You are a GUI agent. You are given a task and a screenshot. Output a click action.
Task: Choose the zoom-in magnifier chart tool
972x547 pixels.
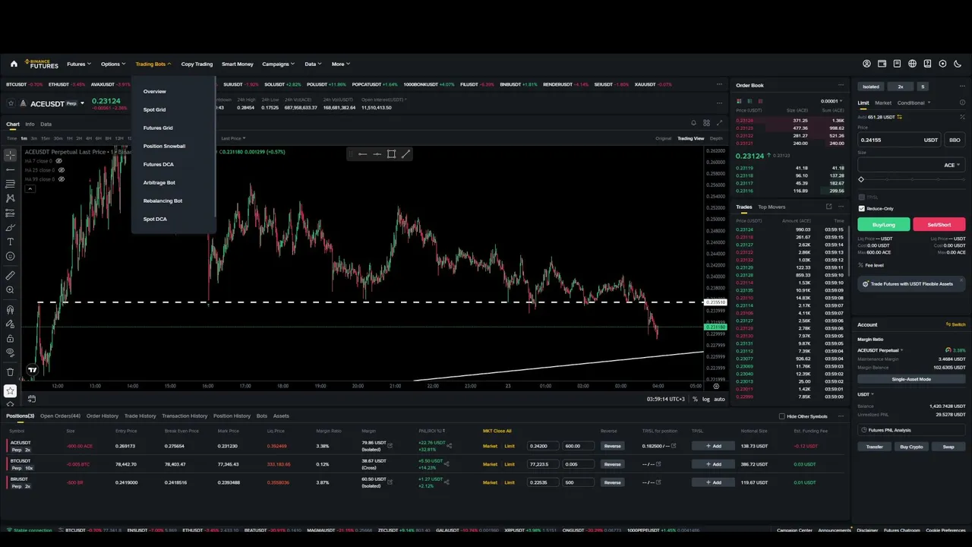point(11,289)
